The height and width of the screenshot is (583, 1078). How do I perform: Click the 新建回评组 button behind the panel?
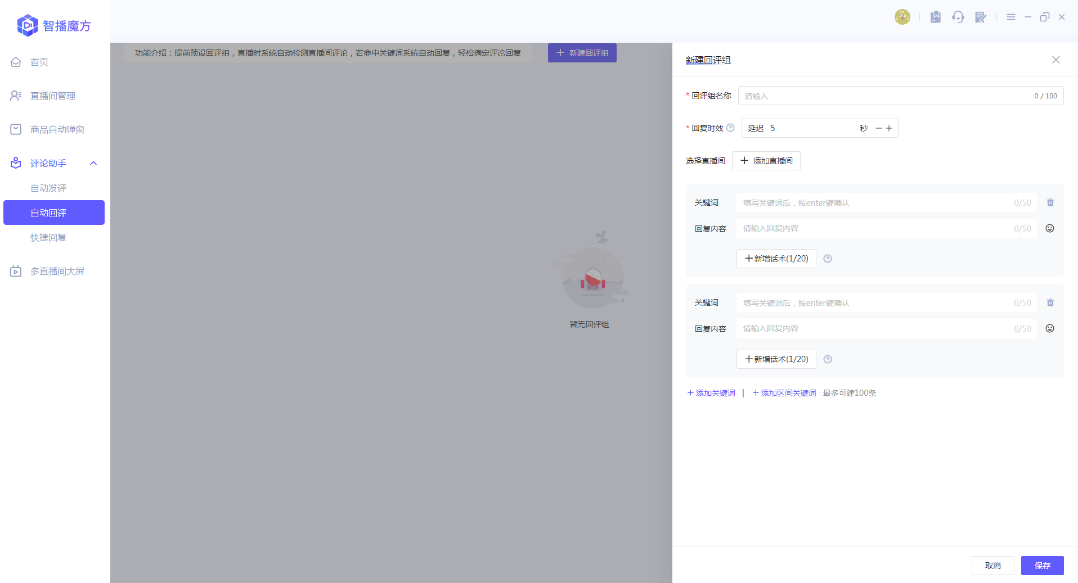click(582, 53)
